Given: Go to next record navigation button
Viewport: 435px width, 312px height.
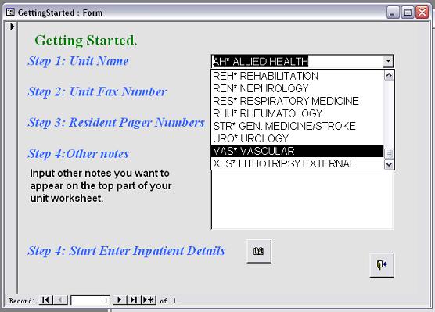Looking at the screenshot, I should pyautogui.click(x=119, y=299).
